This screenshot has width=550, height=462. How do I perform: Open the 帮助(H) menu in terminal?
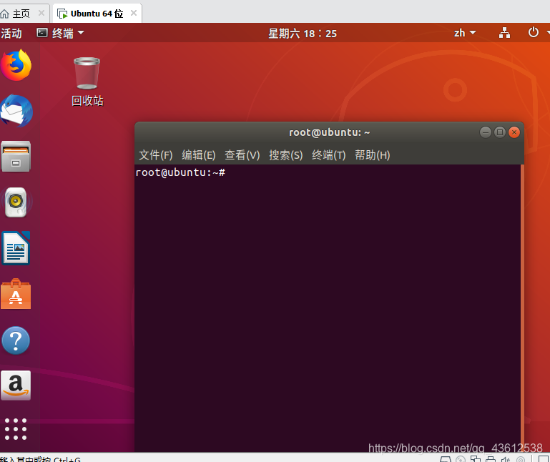(x=372, y=154)
